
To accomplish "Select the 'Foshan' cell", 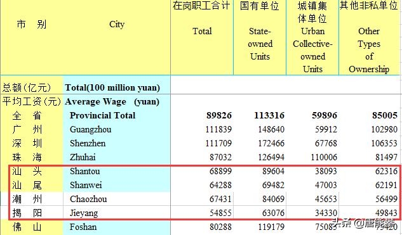I will pos(83,227).
